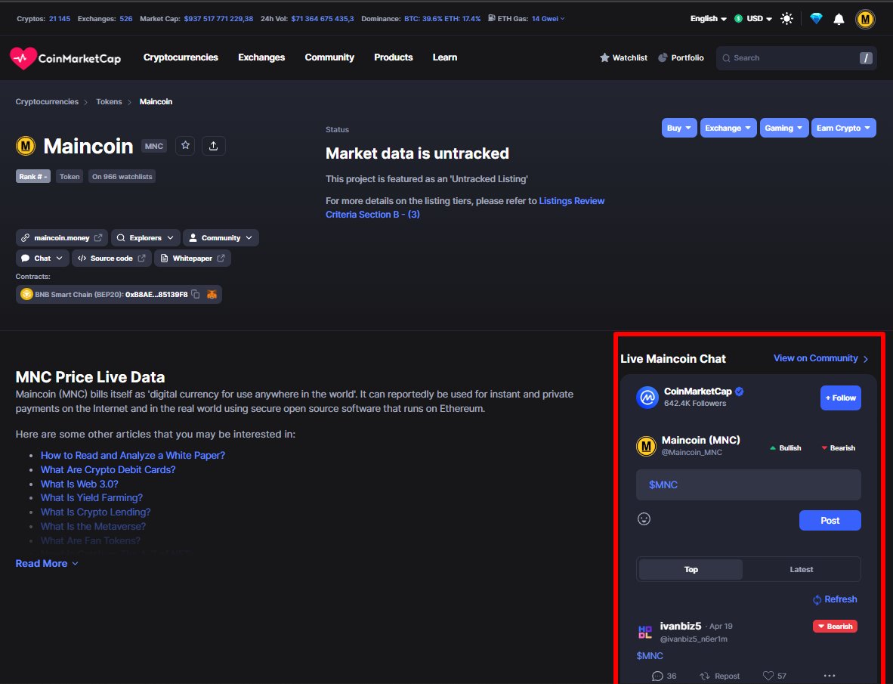Open the Learn menu

[445, 57]
